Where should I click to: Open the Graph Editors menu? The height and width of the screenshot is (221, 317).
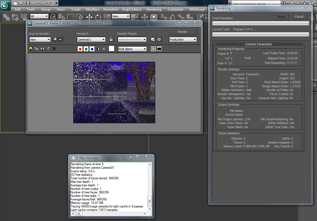[132, 9]
